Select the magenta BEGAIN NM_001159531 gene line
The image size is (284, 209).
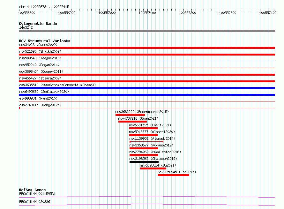147,197
